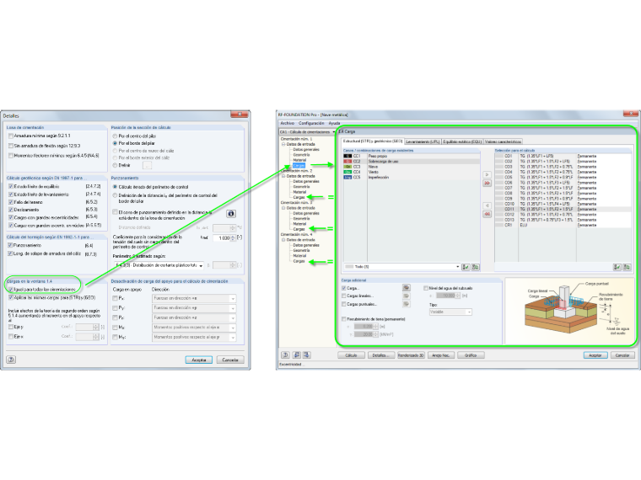Uncheck Estado límite de equilibrio
Image resolution: width=641 pixels, height=480 pixels.
pyautogui.click(x=11, y=187)
